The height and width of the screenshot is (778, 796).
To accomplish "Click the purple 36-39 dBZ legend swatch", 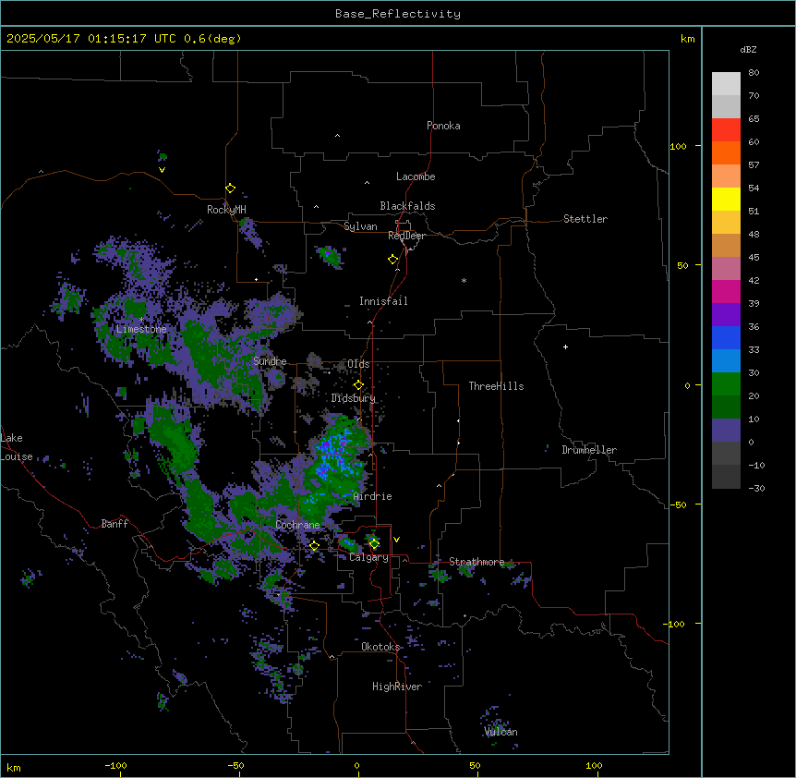I will [726, 314].
